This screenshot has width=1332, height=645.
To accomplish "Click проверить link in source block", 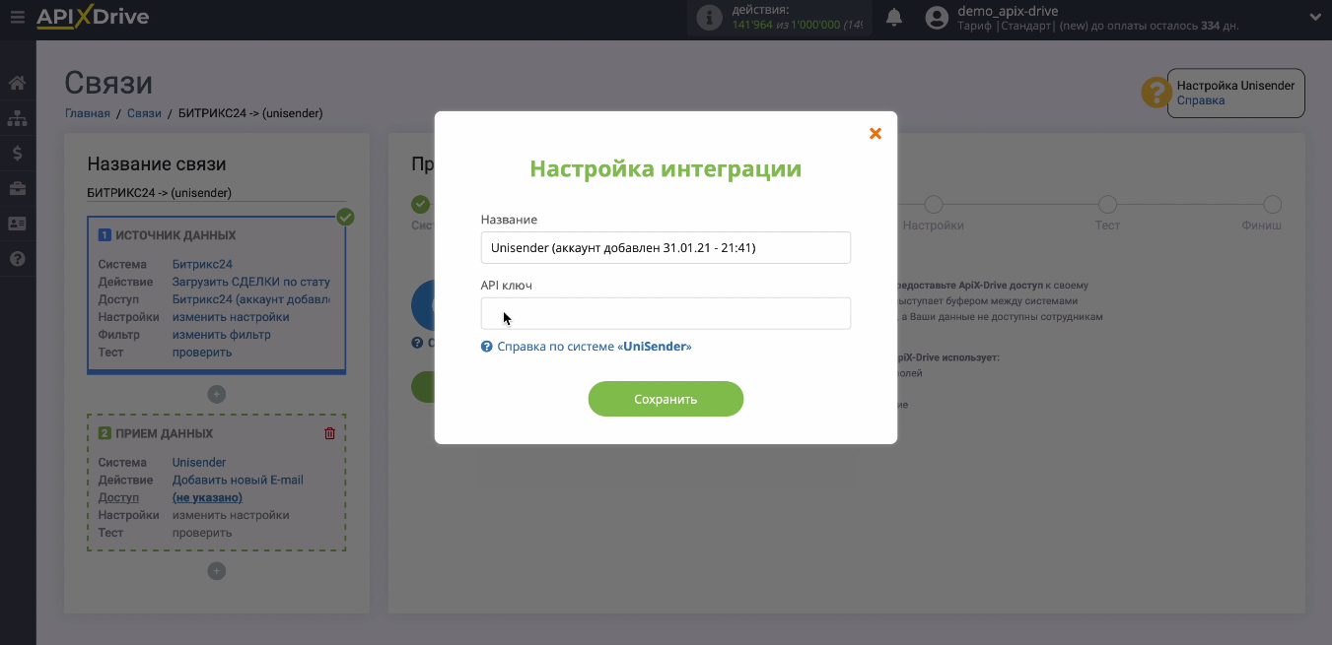I will (202, 353).
